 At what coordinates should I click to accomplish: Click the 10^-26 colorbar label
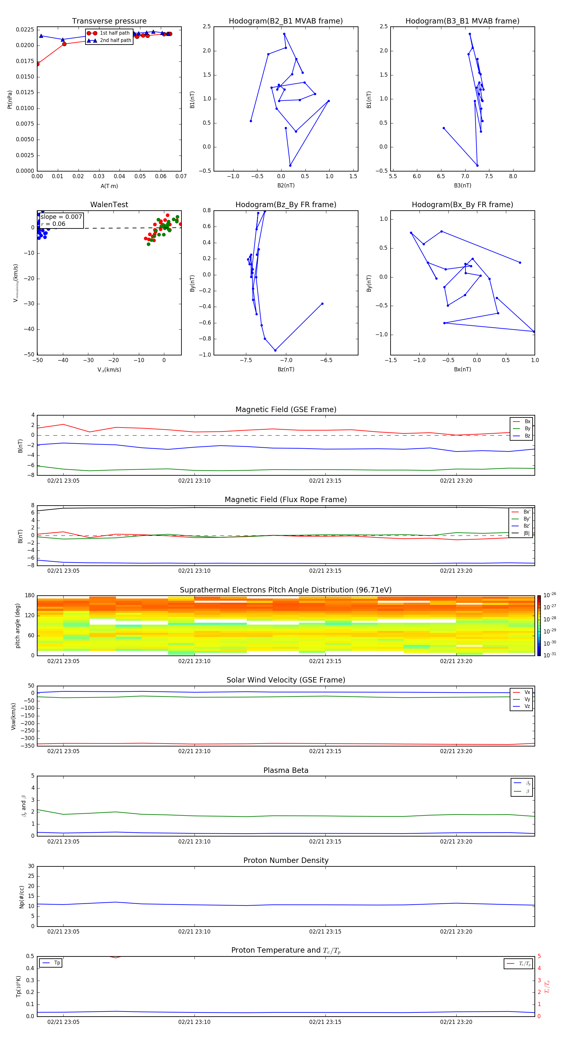(x=550, y=595)
